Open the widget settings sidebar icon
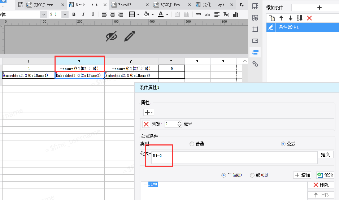Image resolution: width=339 pixels, height=200 pixels. click(255, 41)
